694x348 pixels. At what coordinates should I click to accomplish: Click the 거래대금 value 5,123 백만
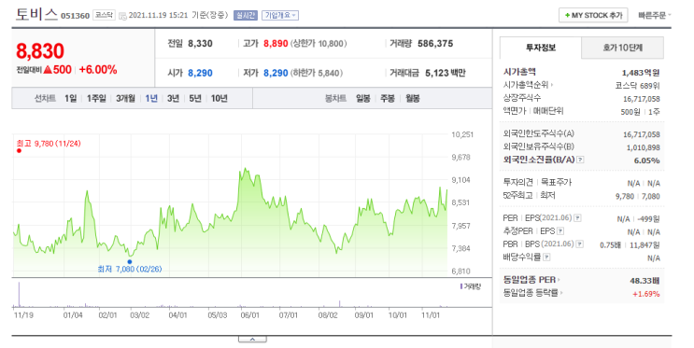pos(446,73)
